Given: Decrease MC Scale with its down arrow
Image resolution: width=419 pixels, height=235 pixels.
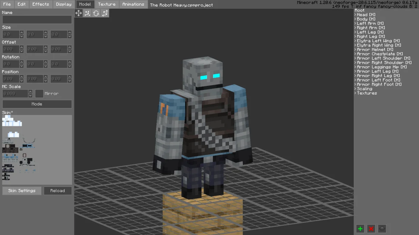Looking at the screenshot, I should coord(31,96).
